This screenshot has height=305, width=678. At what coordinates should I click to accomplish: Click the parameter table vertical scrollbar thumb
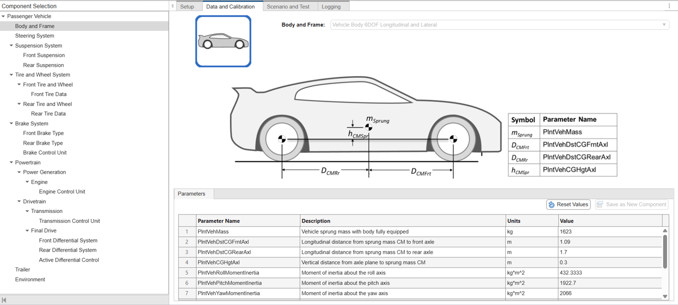(665, 252)
